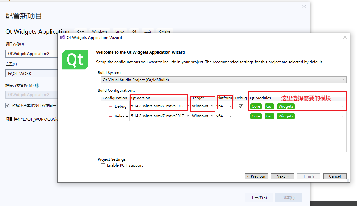Click the Project Settings label
This screenshot has height=206, width=357.
point(112,159)
